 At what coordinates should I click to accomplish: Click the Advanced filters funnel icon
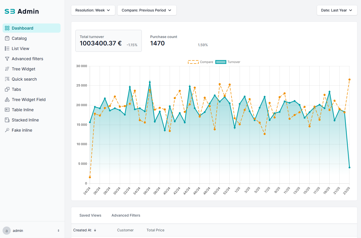[x=7, y=59]
